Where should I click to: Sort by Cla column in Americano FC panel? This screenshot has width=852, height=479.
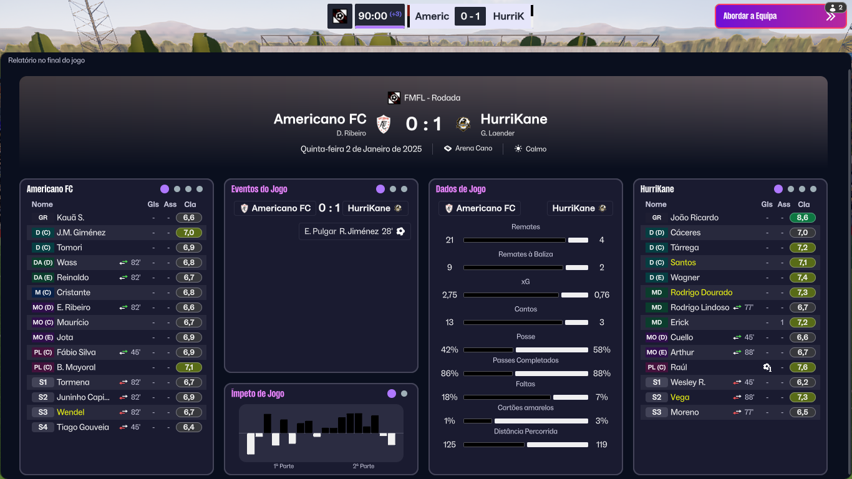point(190,205)
